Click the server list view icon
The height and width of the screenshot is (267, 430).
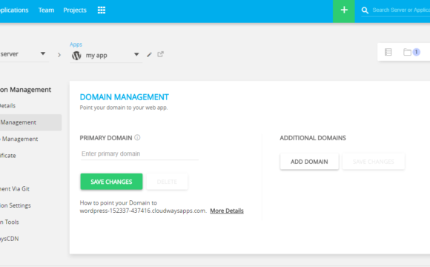(388, 52)
